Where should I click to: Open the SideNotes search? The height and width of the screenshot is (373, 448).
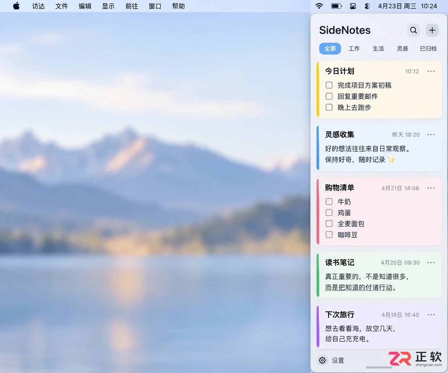(413, 30)
